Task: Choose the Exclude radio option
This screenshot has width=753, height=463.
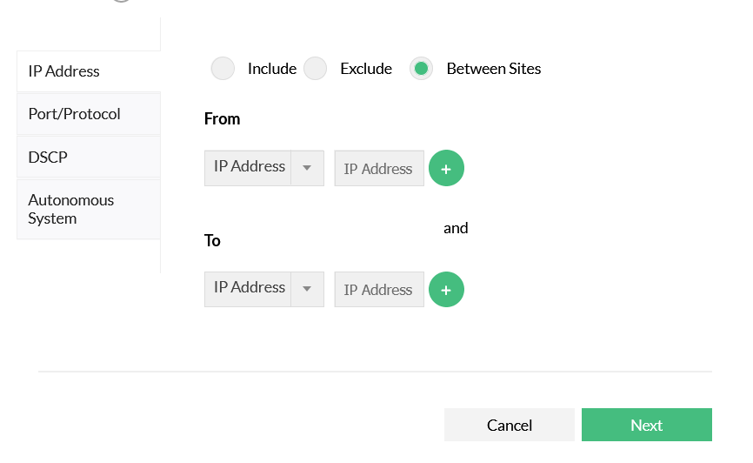Action: 316,69
